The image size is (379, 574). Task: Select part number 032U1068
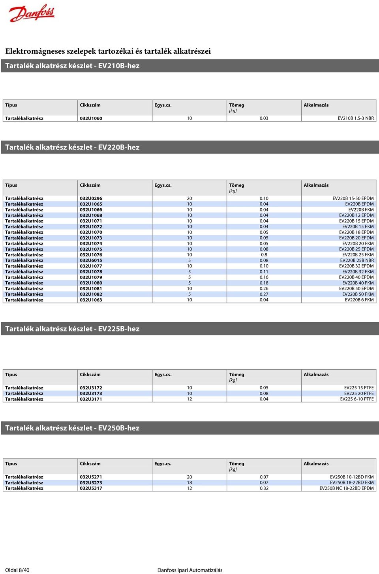pyautogui.click(x=91, y=215)
